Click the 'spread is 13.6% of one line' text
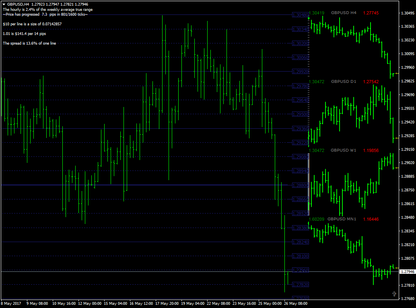 click(29, 43)
